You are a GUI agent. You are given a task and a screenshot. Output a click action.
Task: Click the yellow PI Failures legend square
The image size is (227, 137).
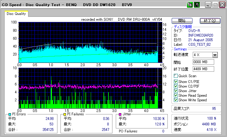(65, 114)
